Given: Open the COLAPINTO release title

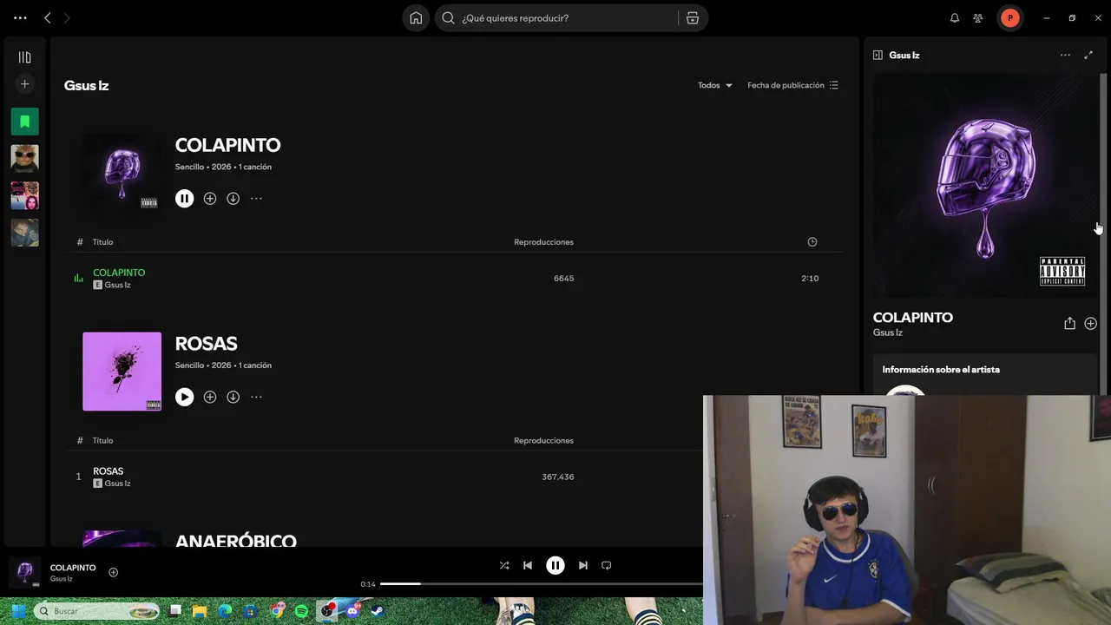Looking at the screenshot, I should pyautogui.click(x=227, y=145).
